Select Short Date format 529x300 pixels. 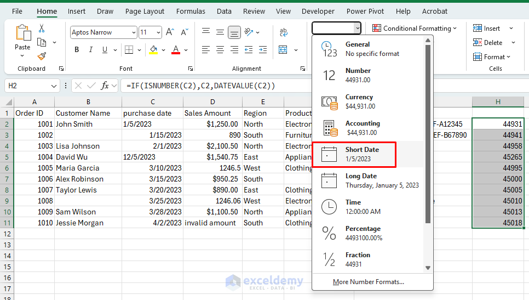368,155
